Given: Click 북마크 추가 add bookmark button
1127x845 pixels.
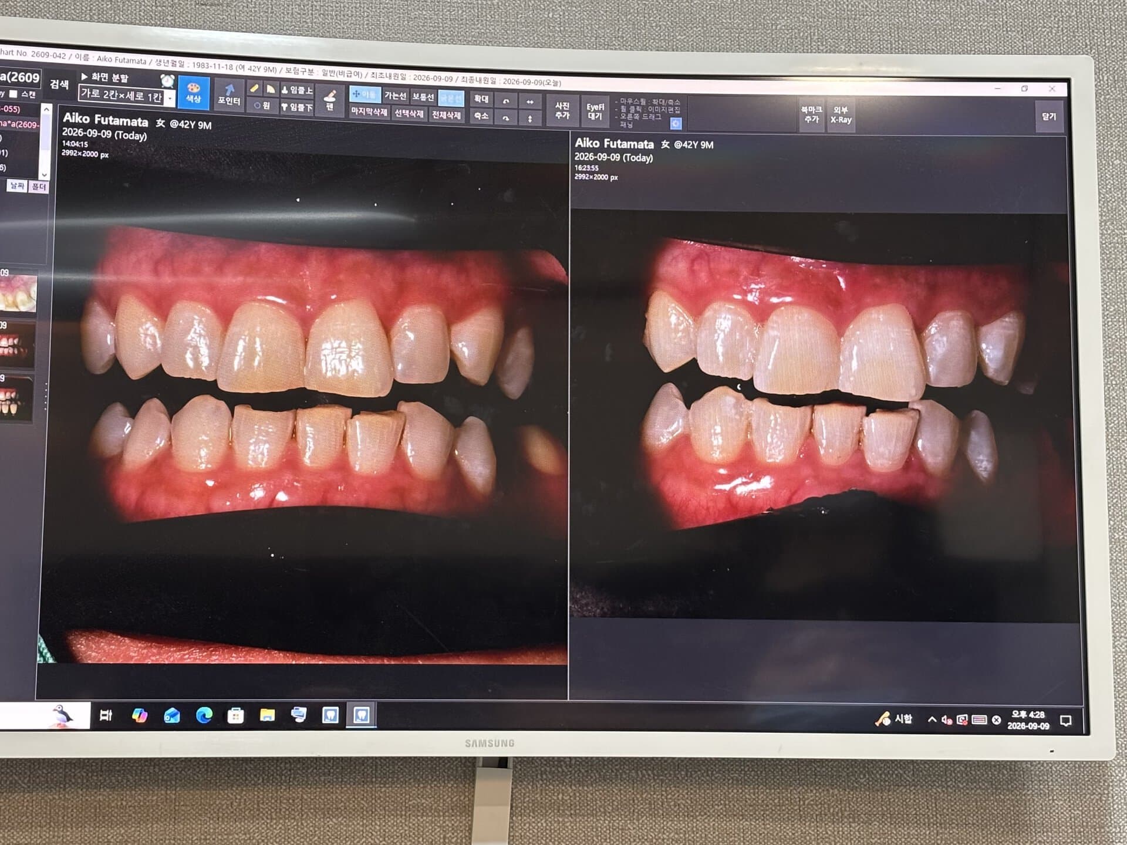Looking at the screenshot, I should click(811, 114).
